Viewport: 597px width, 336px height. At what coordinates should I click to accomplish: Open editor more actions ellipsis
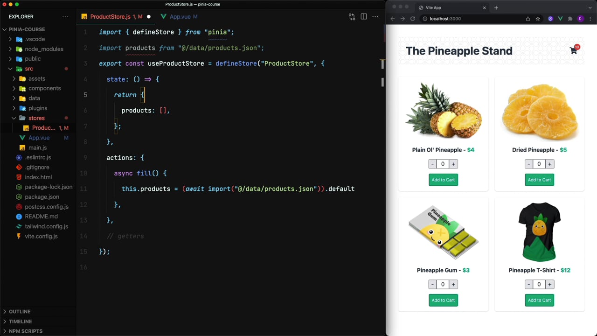point(375,16)
